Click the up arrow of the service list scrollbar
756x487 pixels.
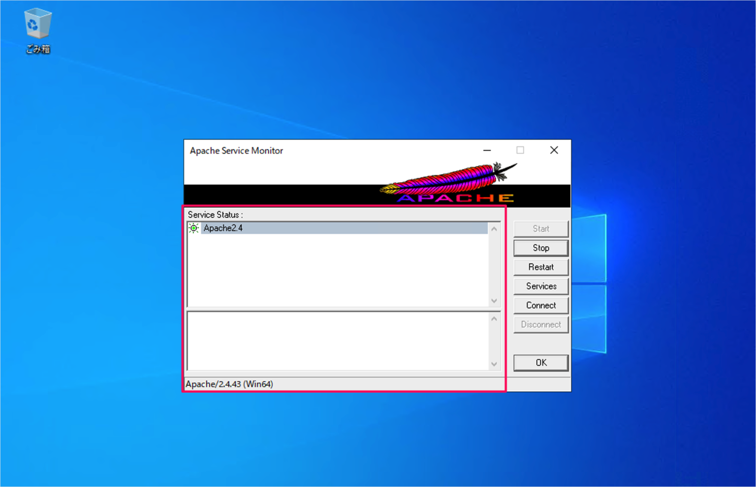pos(494,228)
